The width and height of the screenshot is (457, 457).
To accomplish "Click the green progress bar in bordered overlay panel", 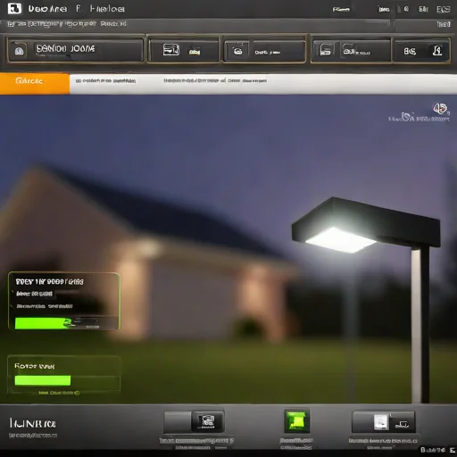I will 43,323.
